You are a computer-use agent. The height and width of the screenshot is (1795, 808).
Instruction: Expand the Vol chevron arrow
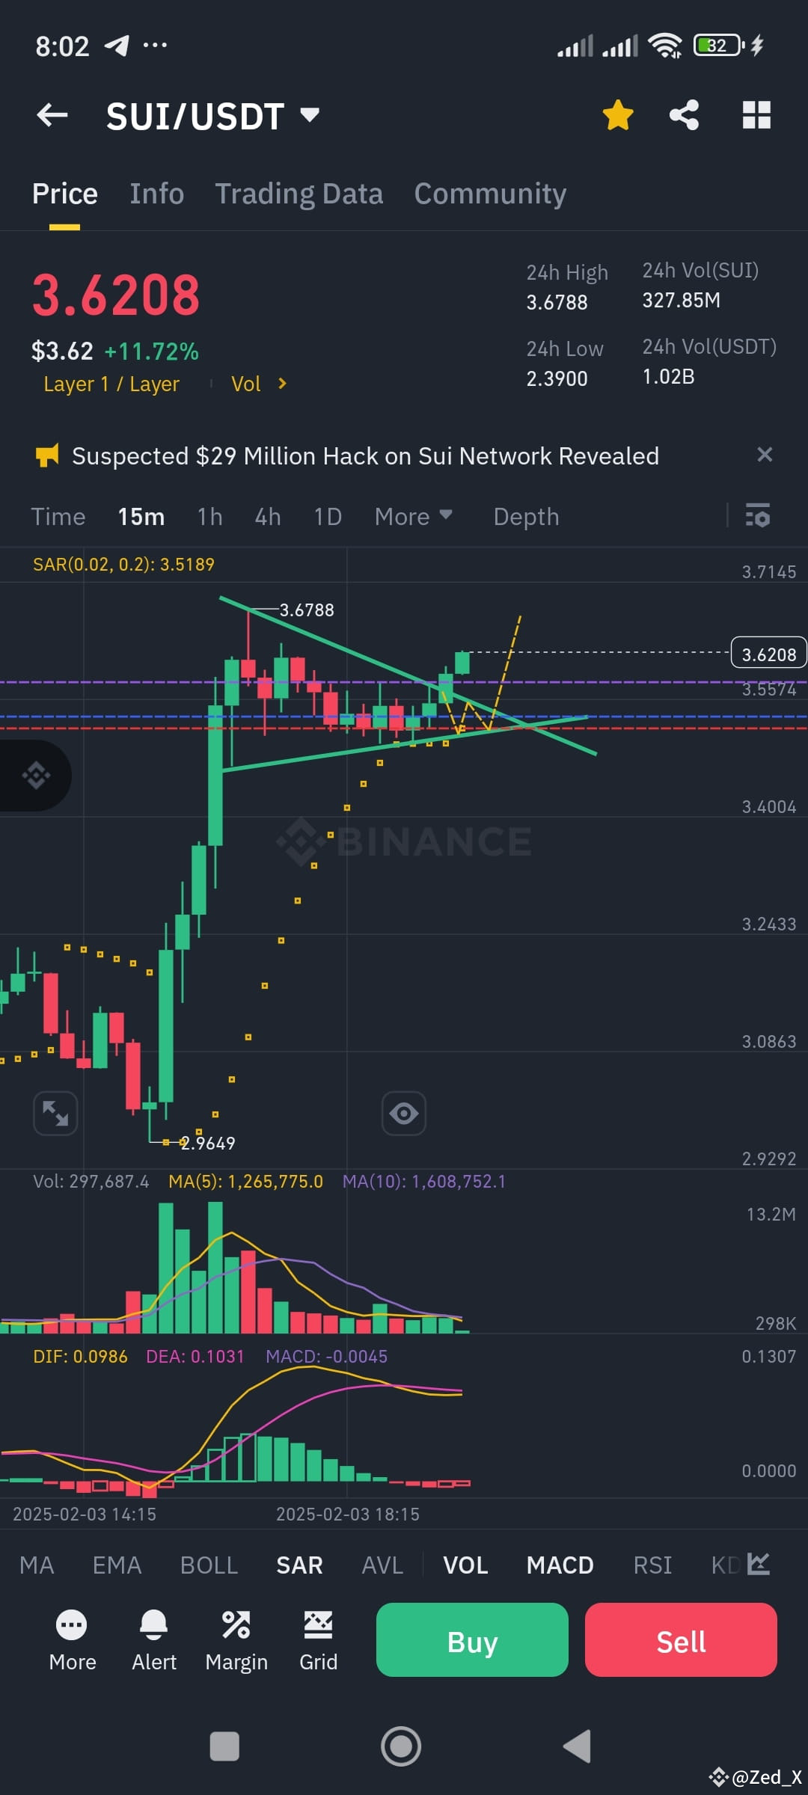coord(282,384)
